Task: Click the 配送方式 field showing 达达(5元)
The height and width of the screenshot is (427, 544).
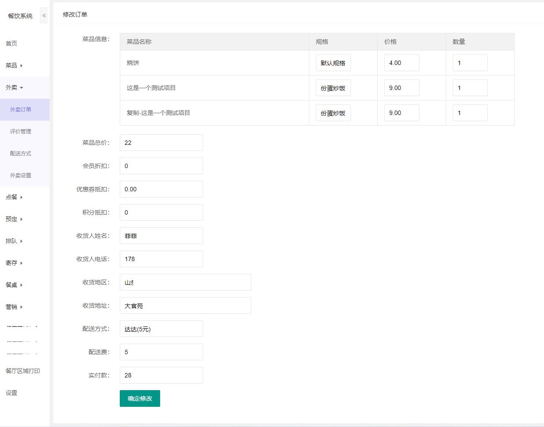Action: tap(161, 329)
